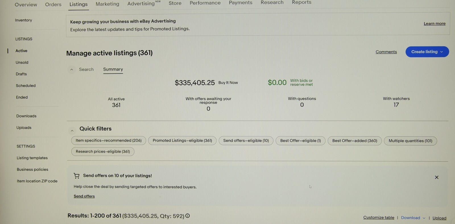This screenshot has width=455, height=224.
Task: Collapse the Search/Summary section chevron
Action: [72, 69]
